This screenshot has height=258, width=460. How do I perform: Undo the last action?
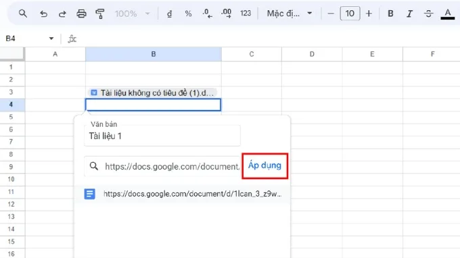click(43, 14)
